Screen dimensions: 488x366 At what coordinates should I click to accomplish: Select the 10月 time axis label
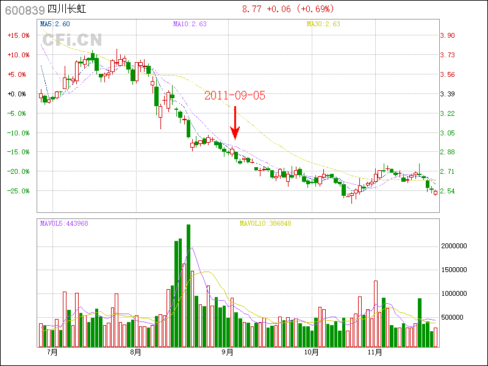click(312, 353)
